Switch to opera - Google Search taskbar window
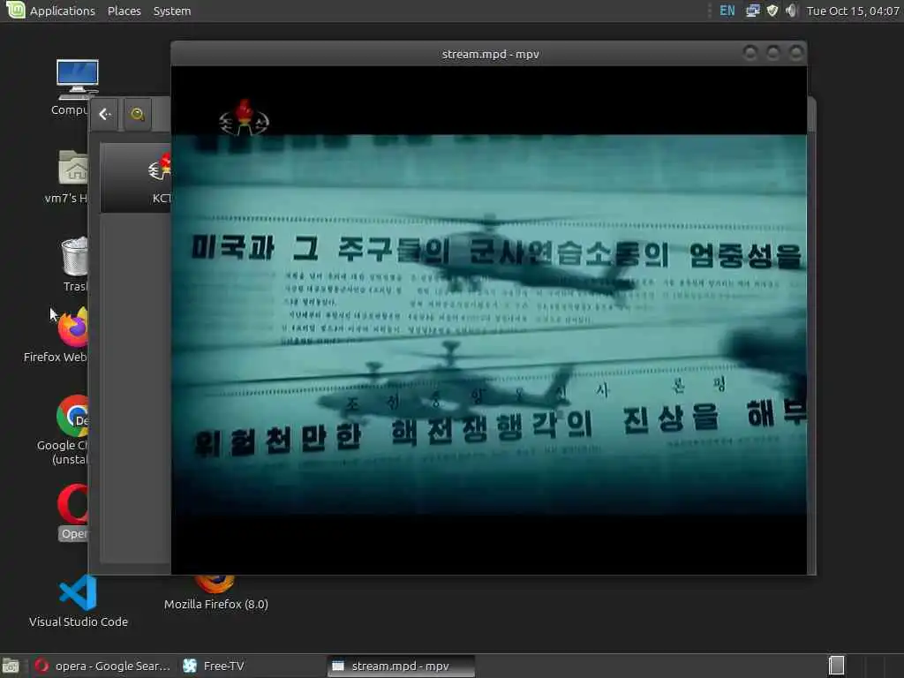The image size is (904, 678). [x=104, y=666]
